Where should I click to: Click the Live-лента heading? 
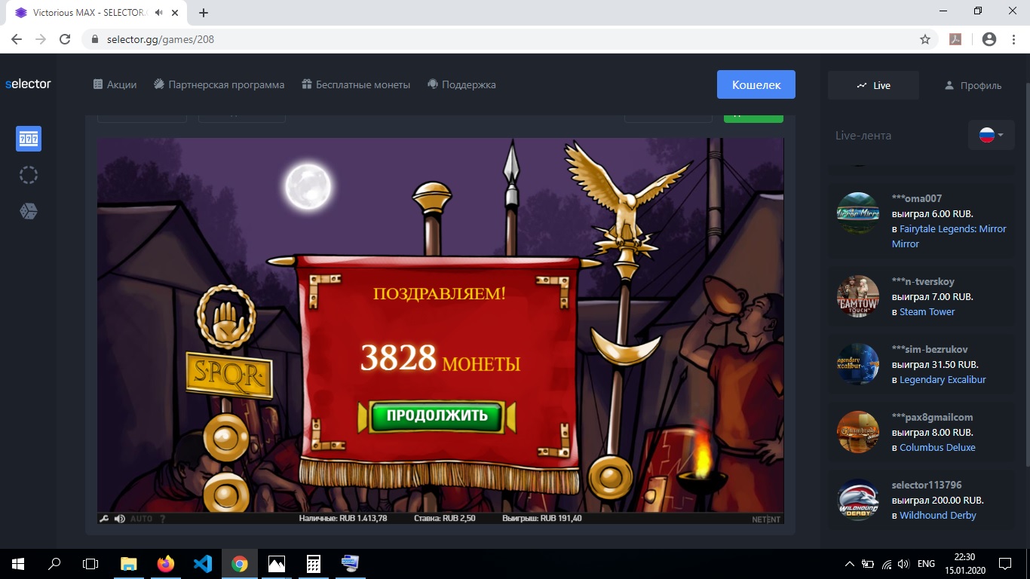click(863, 136)
